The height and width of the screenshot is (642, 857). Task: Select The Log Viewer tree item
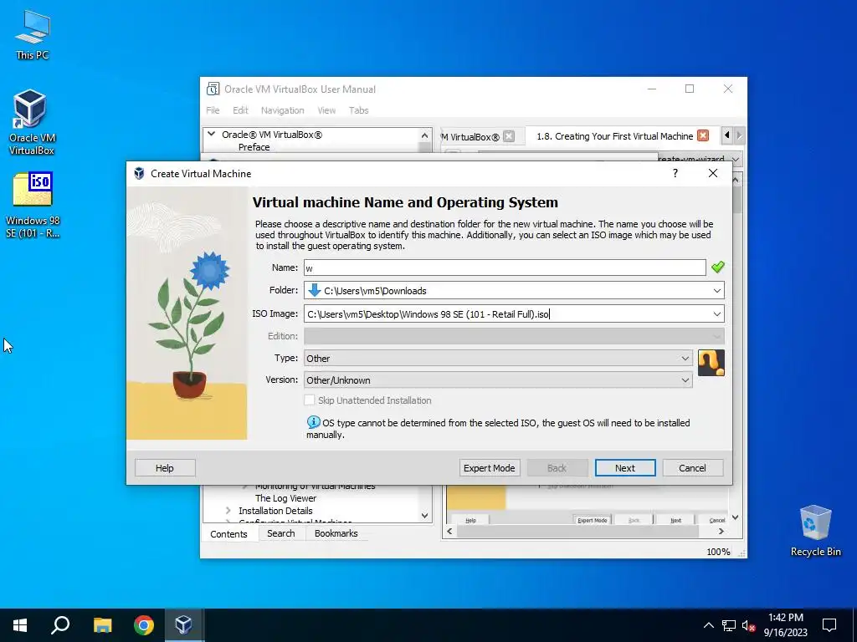pyautogui.click(x=286, y=498)
